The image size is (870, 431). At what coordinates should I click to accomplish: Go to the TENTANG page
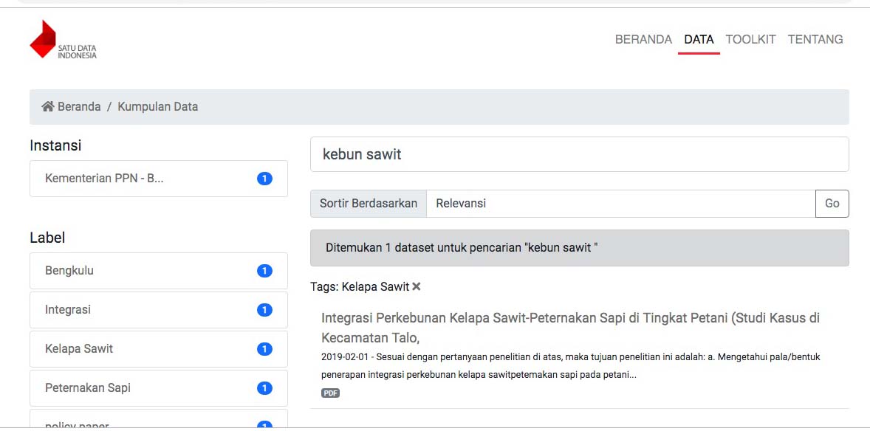point(815,40)
